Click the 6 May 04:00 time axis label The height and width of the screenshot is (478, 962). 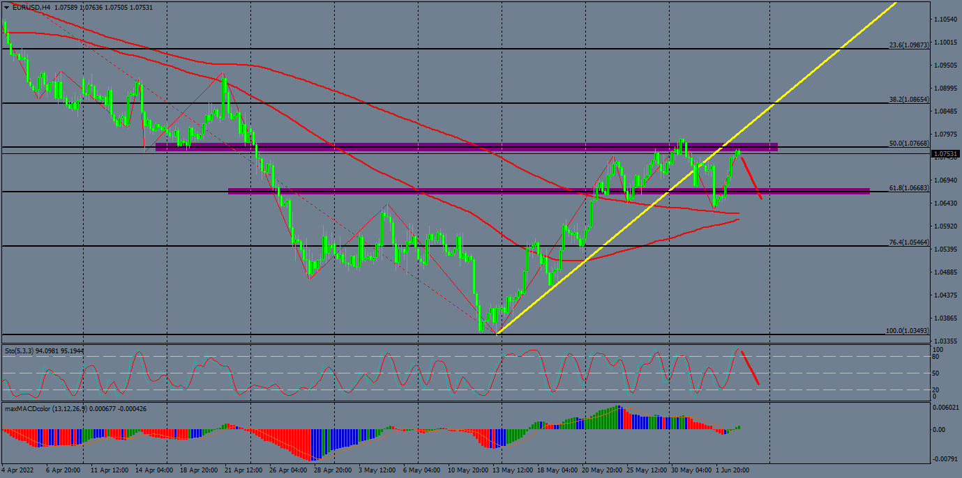pos(421,470)
